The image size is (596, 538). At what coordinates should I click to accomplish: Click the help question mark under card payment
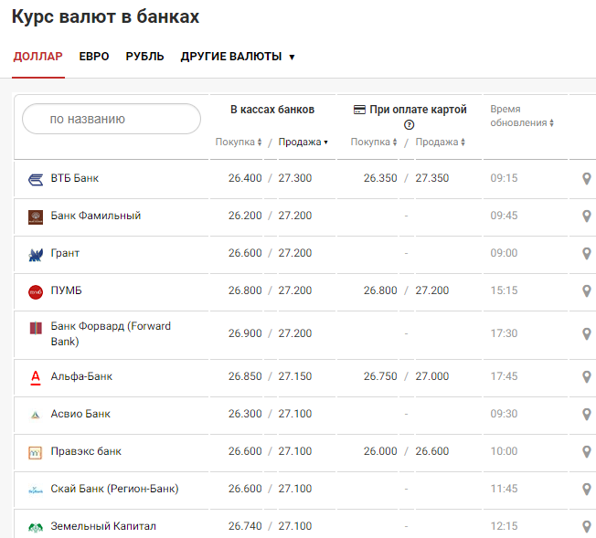click(x=410, y=125)
